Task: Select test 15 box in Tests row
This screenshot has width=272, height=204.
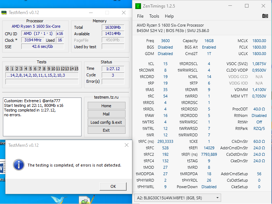Action: [x=76, y=69]
